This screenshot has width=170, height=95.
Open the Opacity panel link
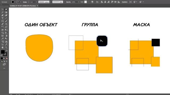click(x=68, y=2)
